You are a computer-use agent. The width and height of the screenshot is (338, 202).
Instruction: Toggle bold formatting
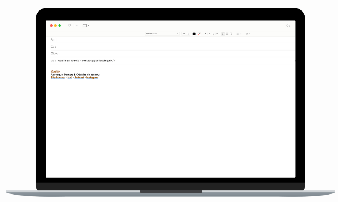coord(205,34)
